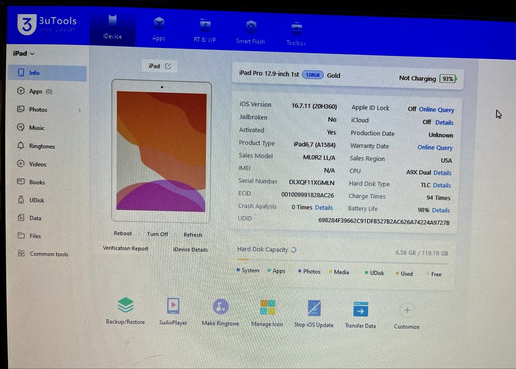The height and width of the screenshot is (369, 516).
Task: Open the Manage Icon tool
Action: click(267, 313)
